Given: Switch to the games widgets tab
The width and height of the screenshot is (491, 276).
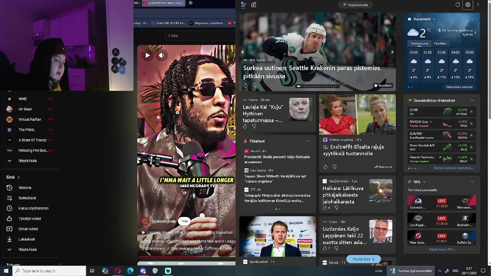Looking at the screenshot, I should click(x=254, y=5).
